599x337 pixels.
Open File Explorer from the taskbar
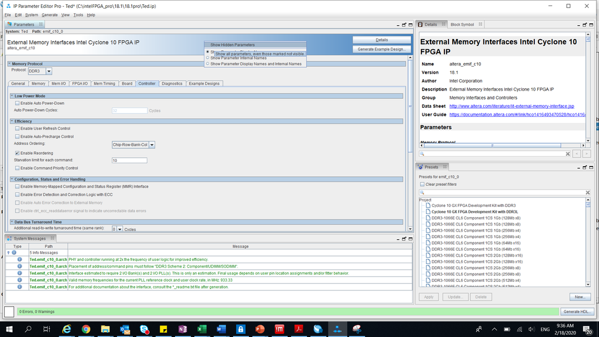[105, 329]
